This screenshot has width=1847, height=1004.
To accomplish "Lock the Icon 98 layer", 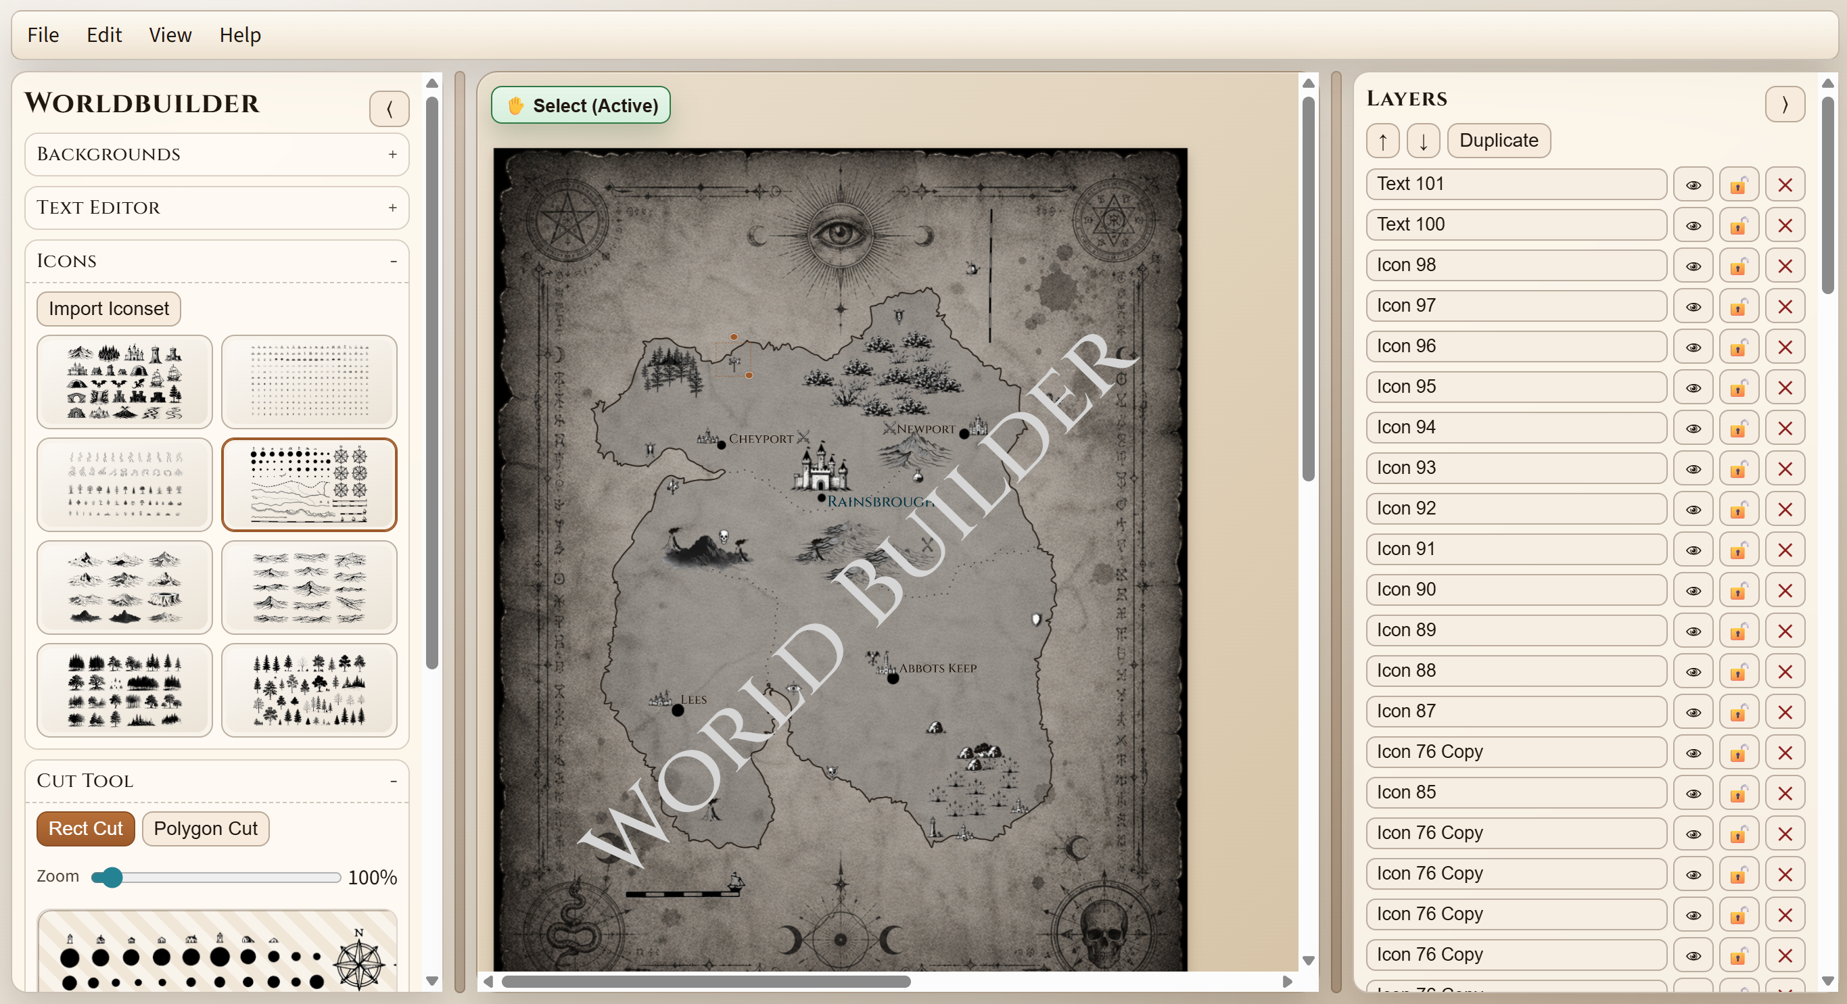I will pos(1739,266).
